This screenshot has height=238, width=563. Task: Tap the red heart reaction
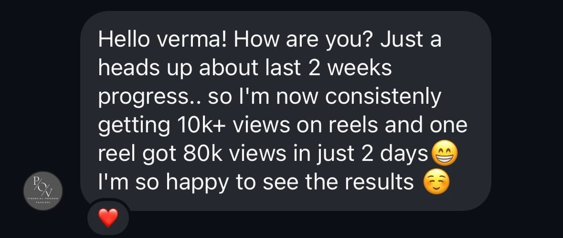(107, 218)
